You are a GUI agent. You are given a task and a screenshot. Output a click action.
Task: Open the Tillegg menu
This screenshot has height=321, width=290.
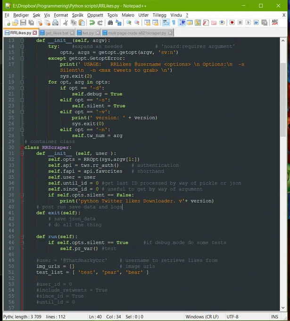point(159,15)
